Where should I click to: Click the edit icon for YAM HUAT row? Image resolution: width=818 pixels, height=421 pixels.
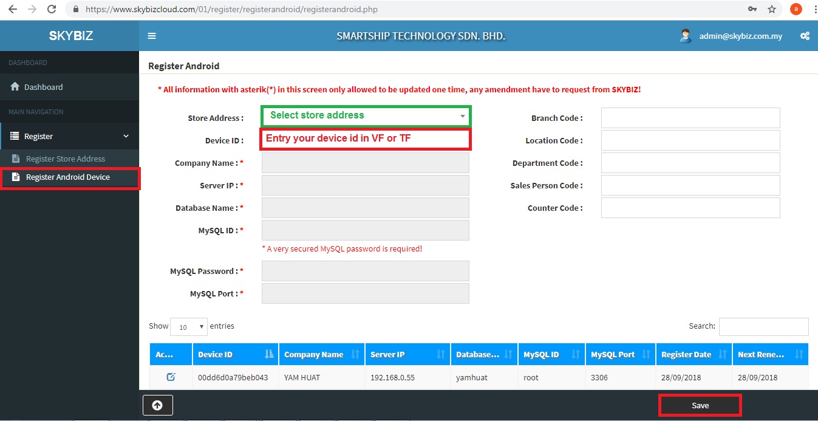(171, 377)
